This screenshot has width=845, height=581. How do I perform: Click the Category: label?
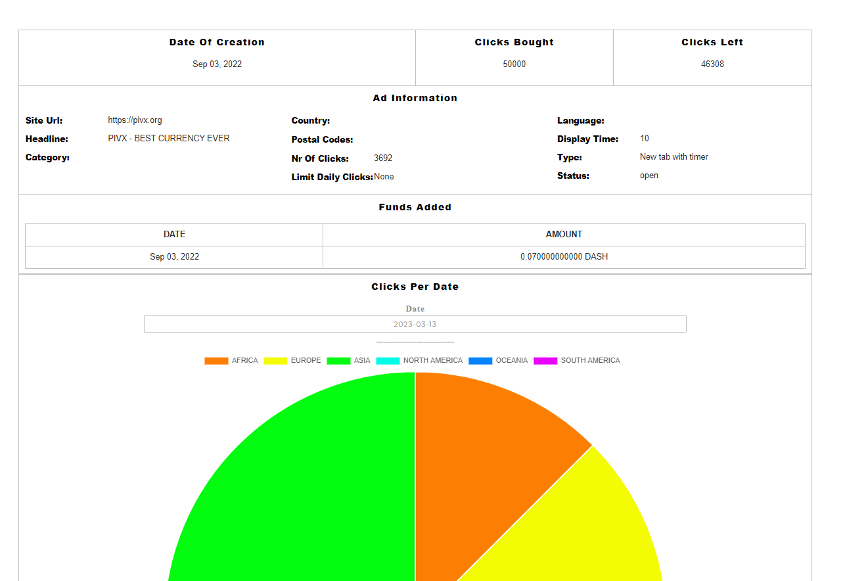coord(47,158)
